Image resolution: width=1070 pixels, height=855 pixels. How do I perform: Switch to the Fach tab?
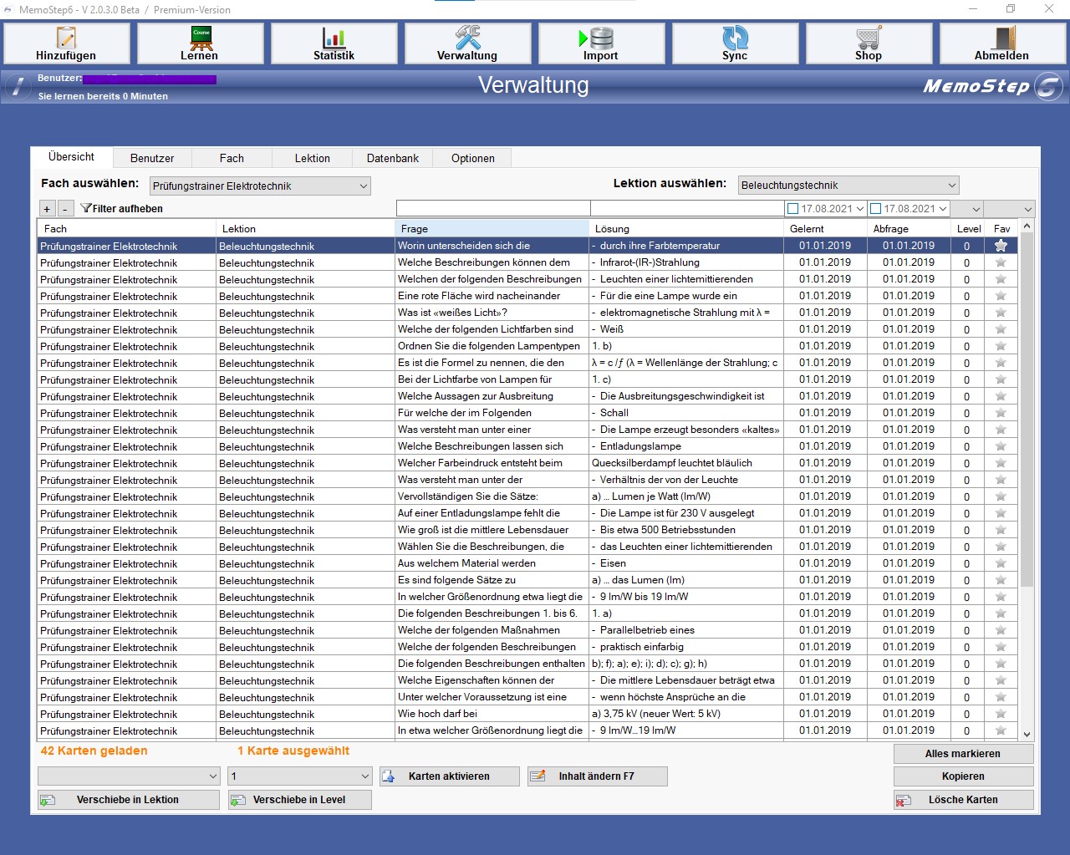[x=232, y=158]
